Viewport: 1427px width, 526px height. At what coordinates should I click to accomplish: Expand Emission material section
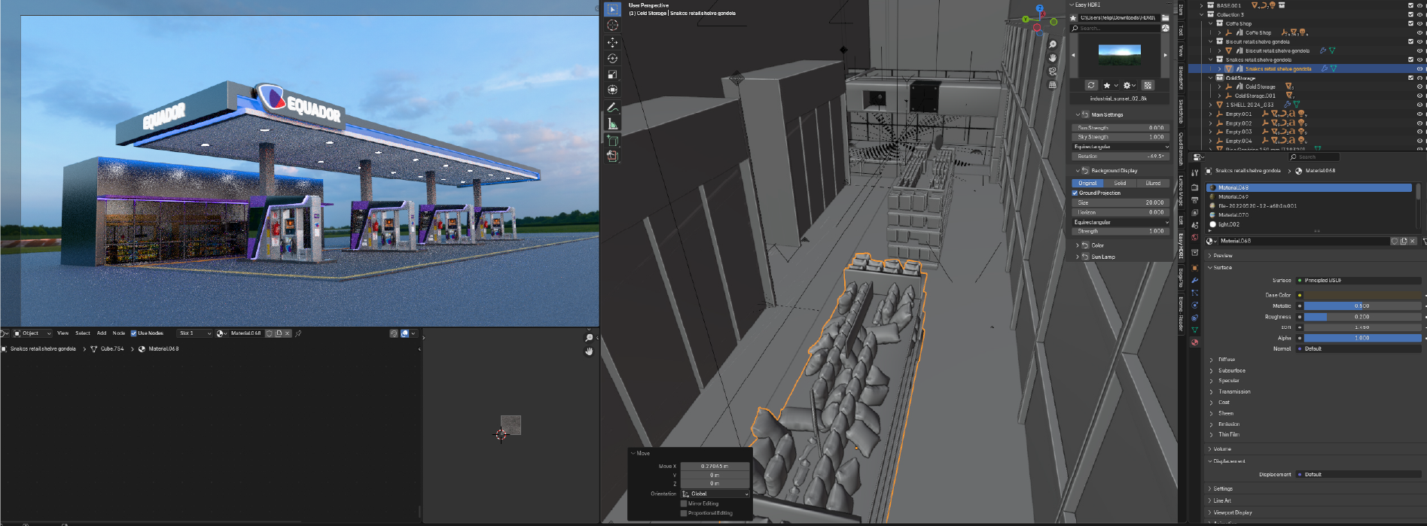click(1212, 424)
